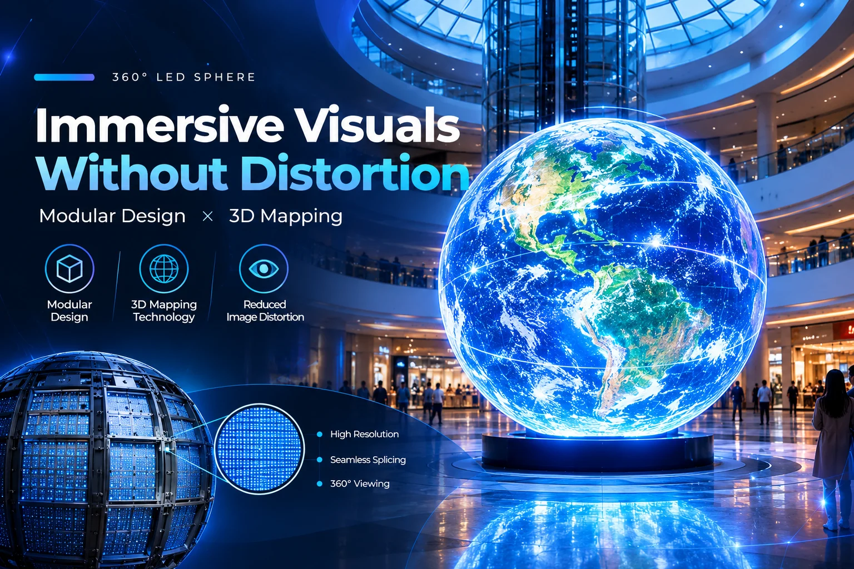Image resolution: width=854 pixels, height=569 pixels.
Task: Click the "High Resolution" bullet text
Action: click(x=364, y=434)
